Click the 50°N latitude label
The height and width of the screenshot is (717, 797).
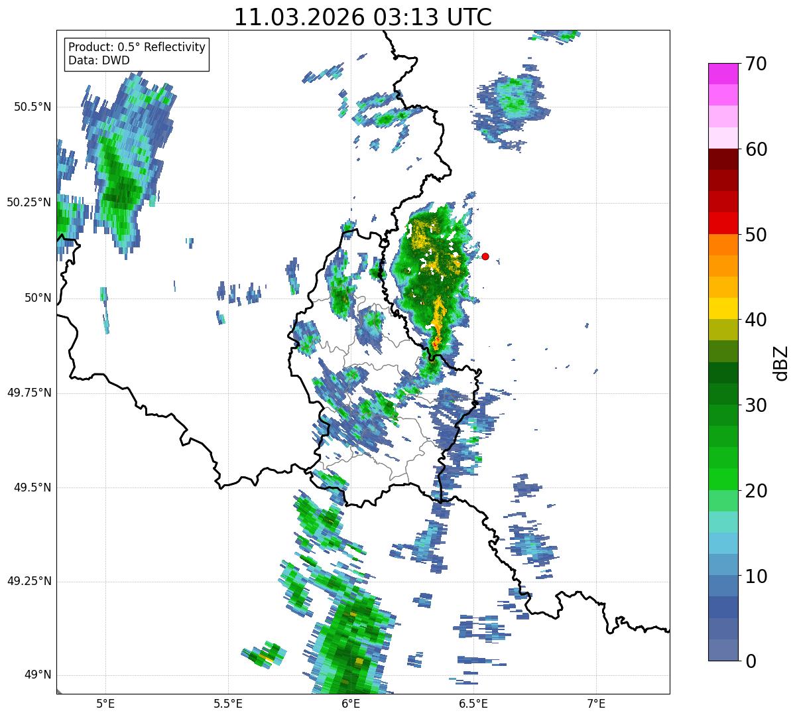pos(37,297)
